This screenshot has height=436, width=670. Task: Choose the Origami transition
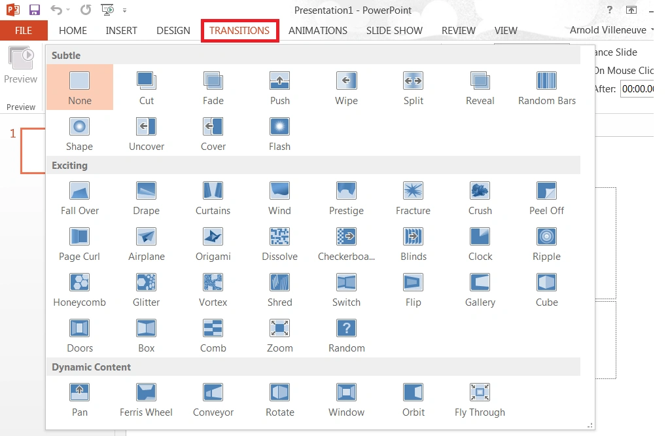(x=213, y=244)
